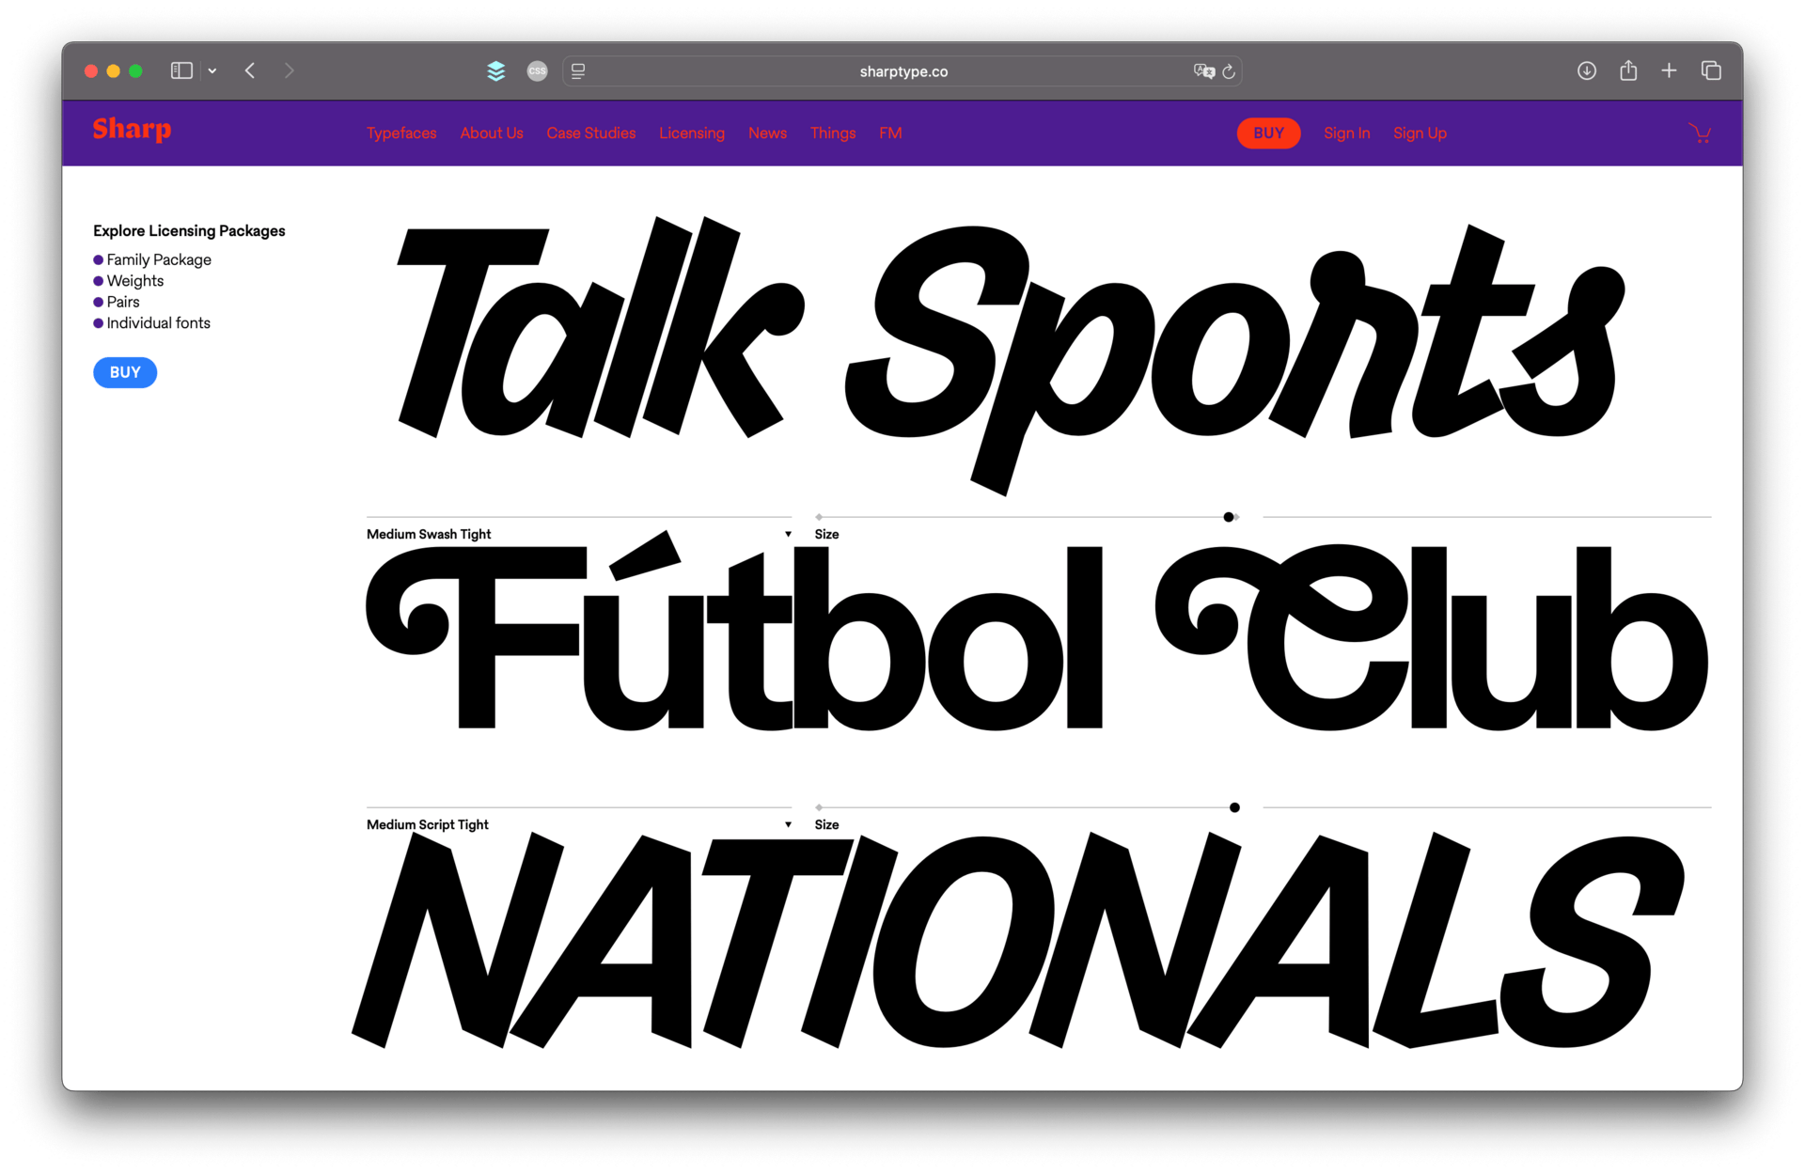The image size is (1805, 1173).
Task: Open the Downloads toolbar icon
Action: click(x=1586, y=70)
